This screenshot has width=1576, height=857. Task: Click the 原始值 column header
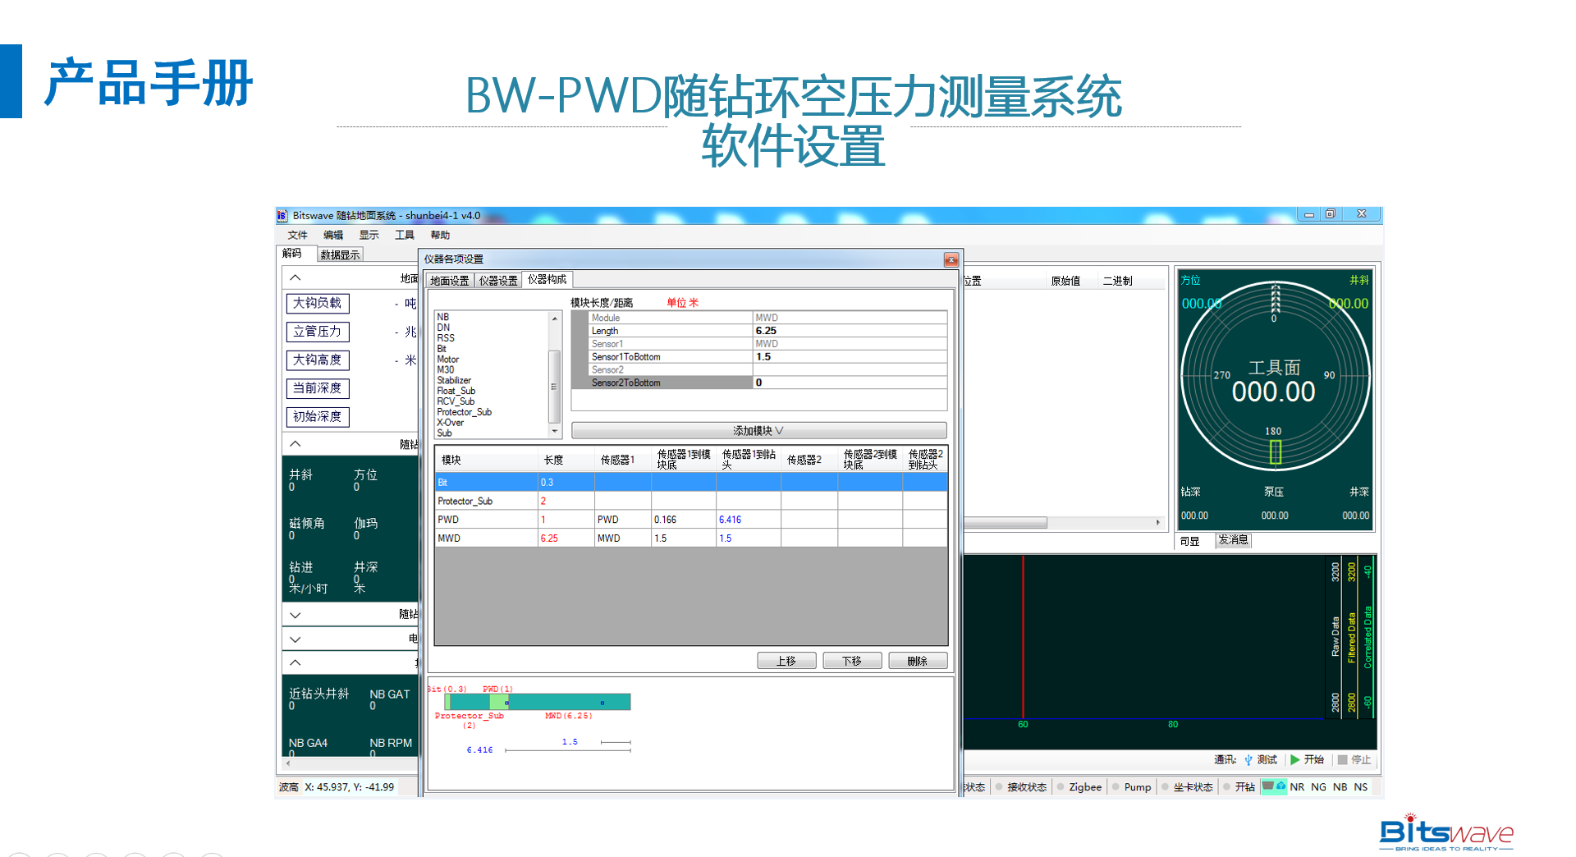coord(1065,282)
